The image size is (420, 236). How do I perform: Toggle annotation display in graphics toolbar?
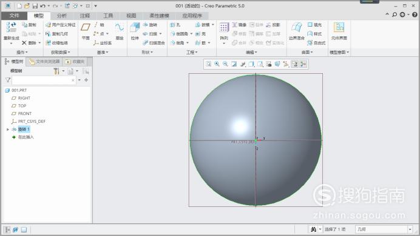pyautogui.click(x=294, y=64)
